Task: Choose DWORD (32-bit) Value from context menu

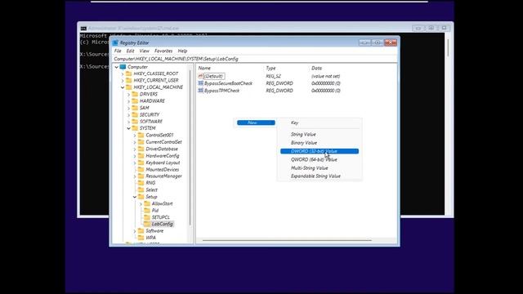Action: point(320,151)
